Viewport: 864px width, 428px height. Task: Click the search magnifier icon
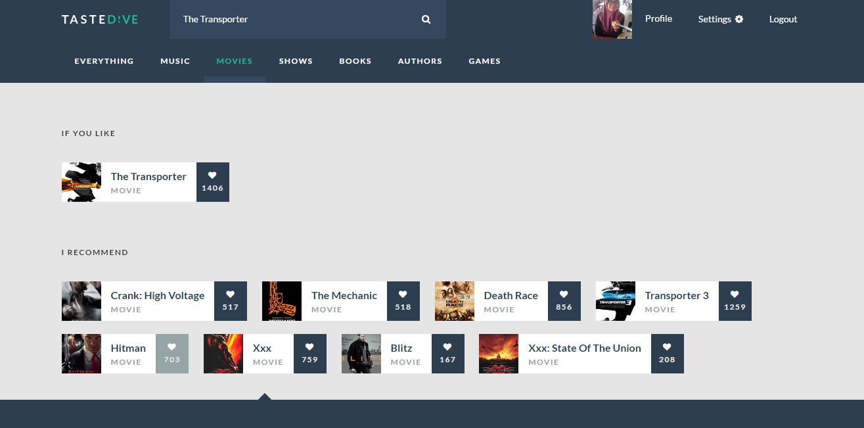tap(426, 20)
